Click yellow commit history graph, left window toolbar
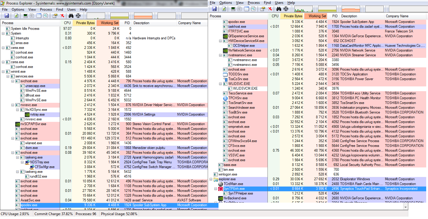428x219 pixels. (x=119, y=16)
